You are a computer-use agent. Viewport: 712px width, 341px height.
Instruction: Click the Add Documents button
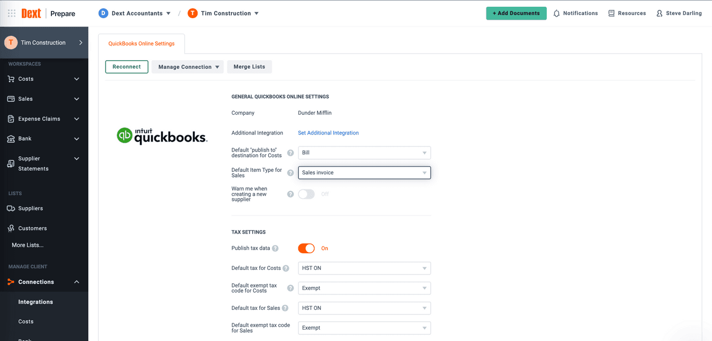pos(516,13)
